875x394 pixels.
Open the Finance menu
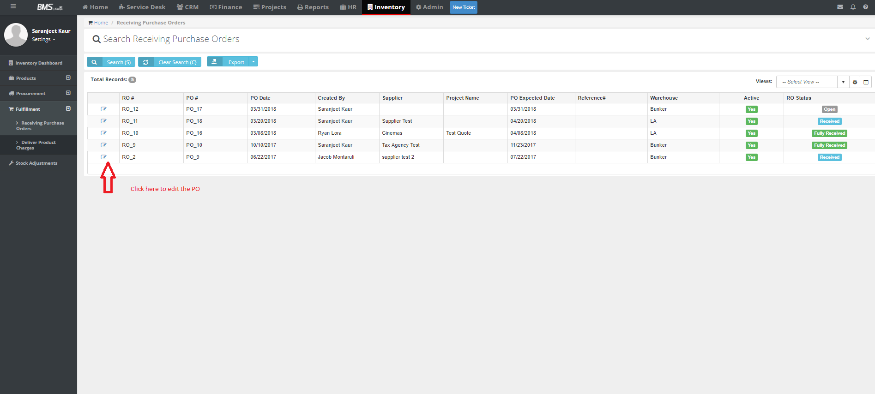(x=226, y=7)
